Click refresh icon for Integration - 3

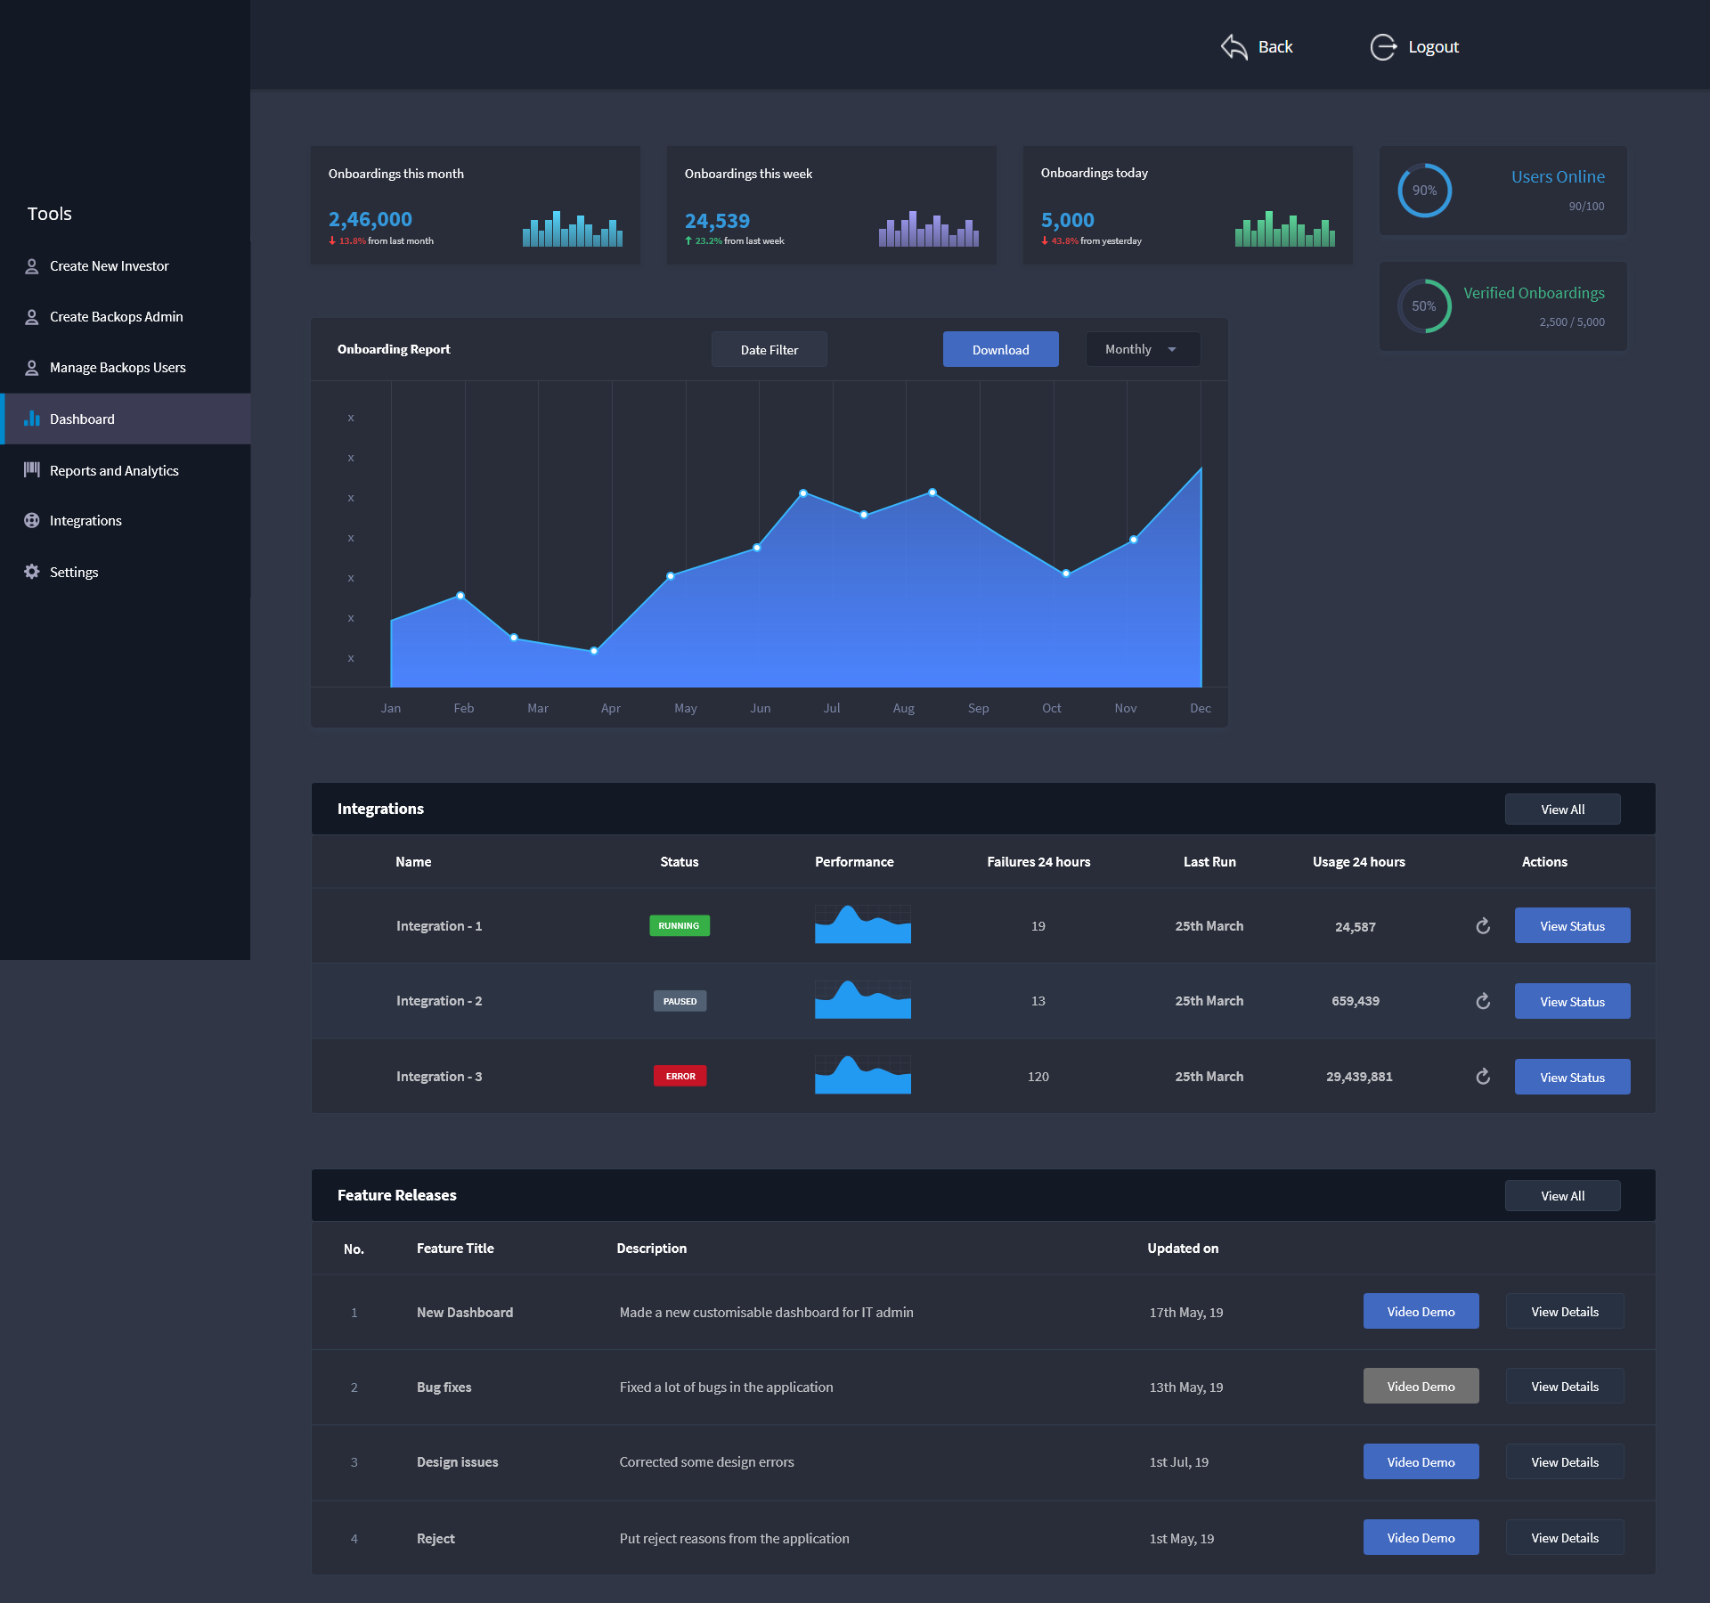(1483, 1077)
